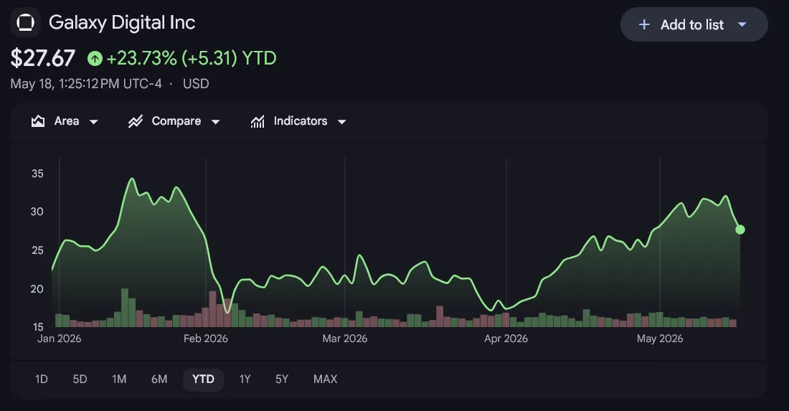789x411 pixels.
Task: Click the 30 y-axis value
Action: [37, 212]
